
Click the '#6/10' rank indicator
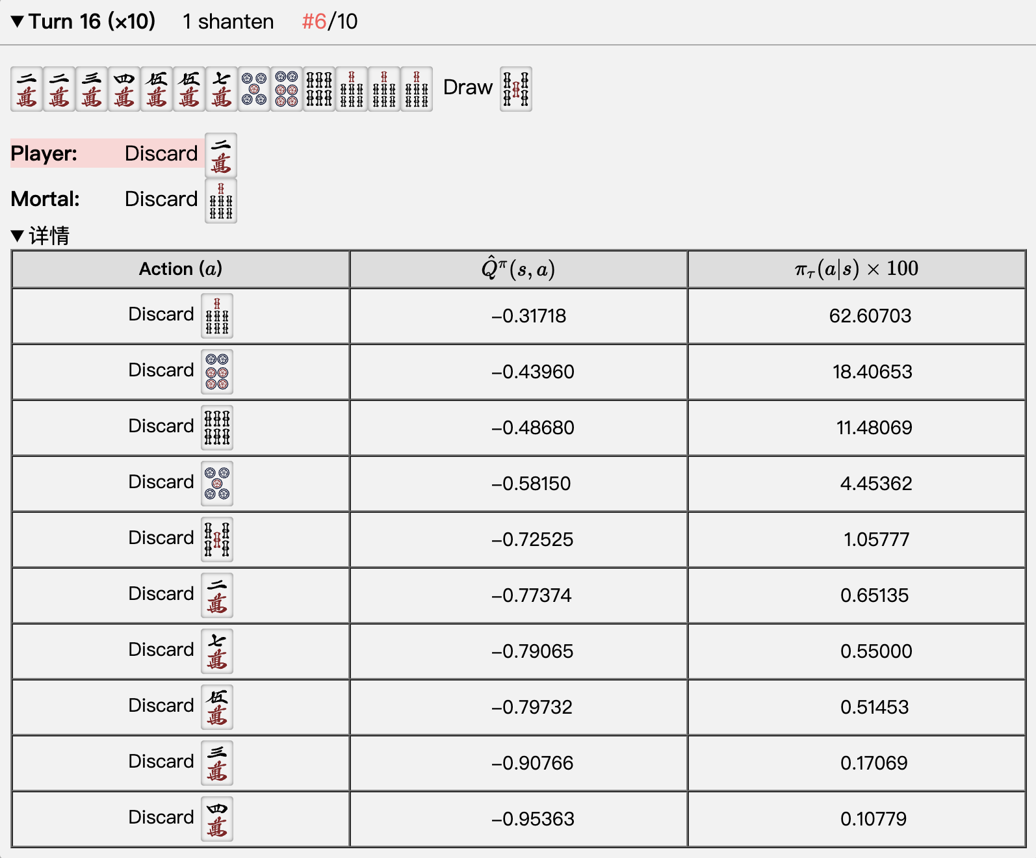[x=330, y=21]
